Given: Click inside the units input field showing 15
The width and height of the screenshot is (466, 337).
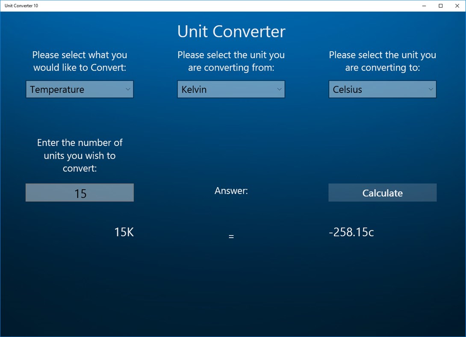Looking at the screenshot, I should [80, 193].
